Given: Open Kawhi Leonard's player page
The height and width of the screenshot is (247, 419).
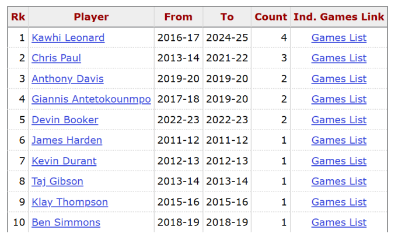Looking at the screenshot, I should (x=68, y=38).
